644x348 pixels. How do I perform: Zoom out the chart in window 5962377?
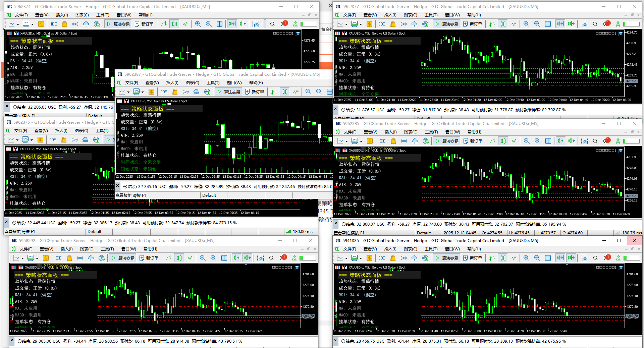click(537, 24)
